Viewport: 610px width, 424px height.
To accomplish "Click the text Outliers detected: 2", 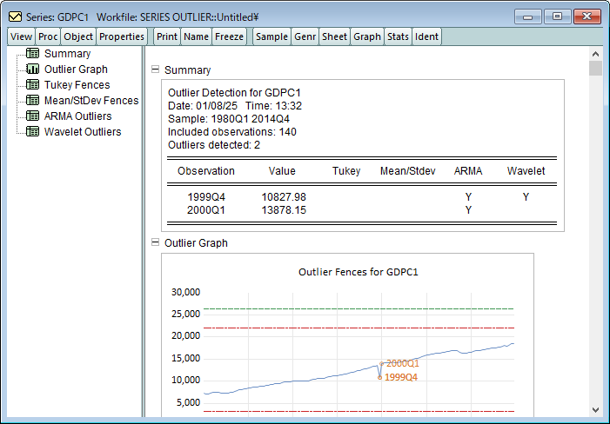I will click(x=214, y=145).
